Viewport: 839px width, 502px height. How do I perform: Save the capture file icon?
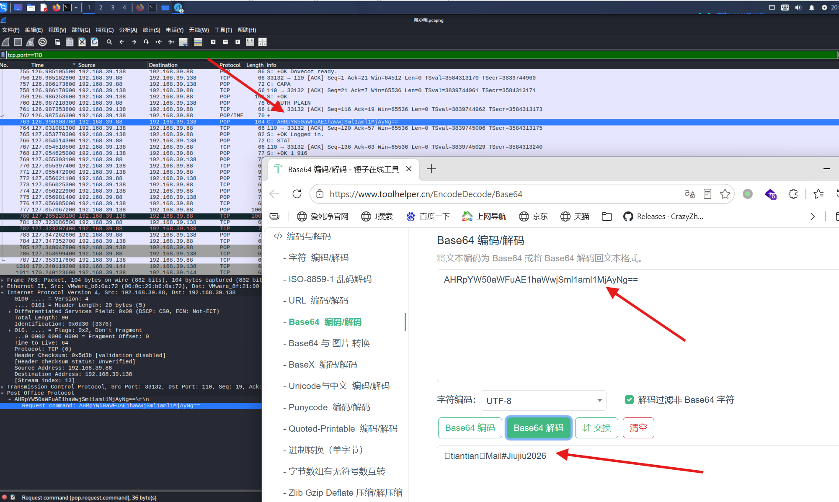click(x=70, y=42)
